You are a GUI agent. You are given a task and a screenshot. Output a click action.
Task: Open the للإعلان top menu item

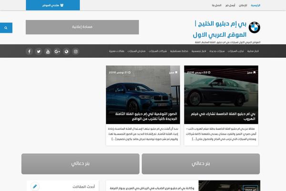click(243, 5)
